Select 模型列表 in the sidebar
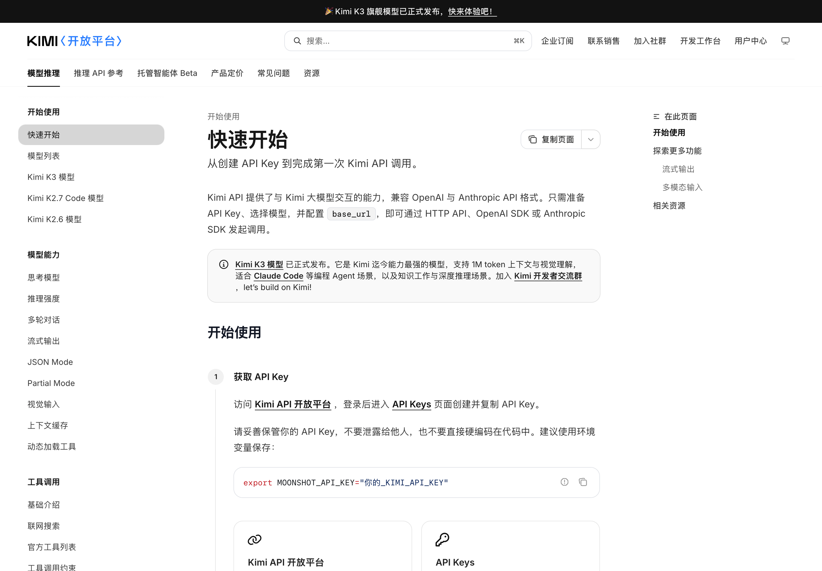This screenshot has height=571, width=822. pos(91,156)
